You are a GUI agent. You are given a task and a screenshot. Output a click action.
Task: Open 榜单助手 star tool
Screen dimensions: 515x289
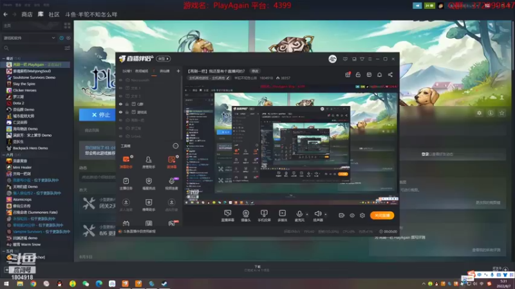point(149,204)
